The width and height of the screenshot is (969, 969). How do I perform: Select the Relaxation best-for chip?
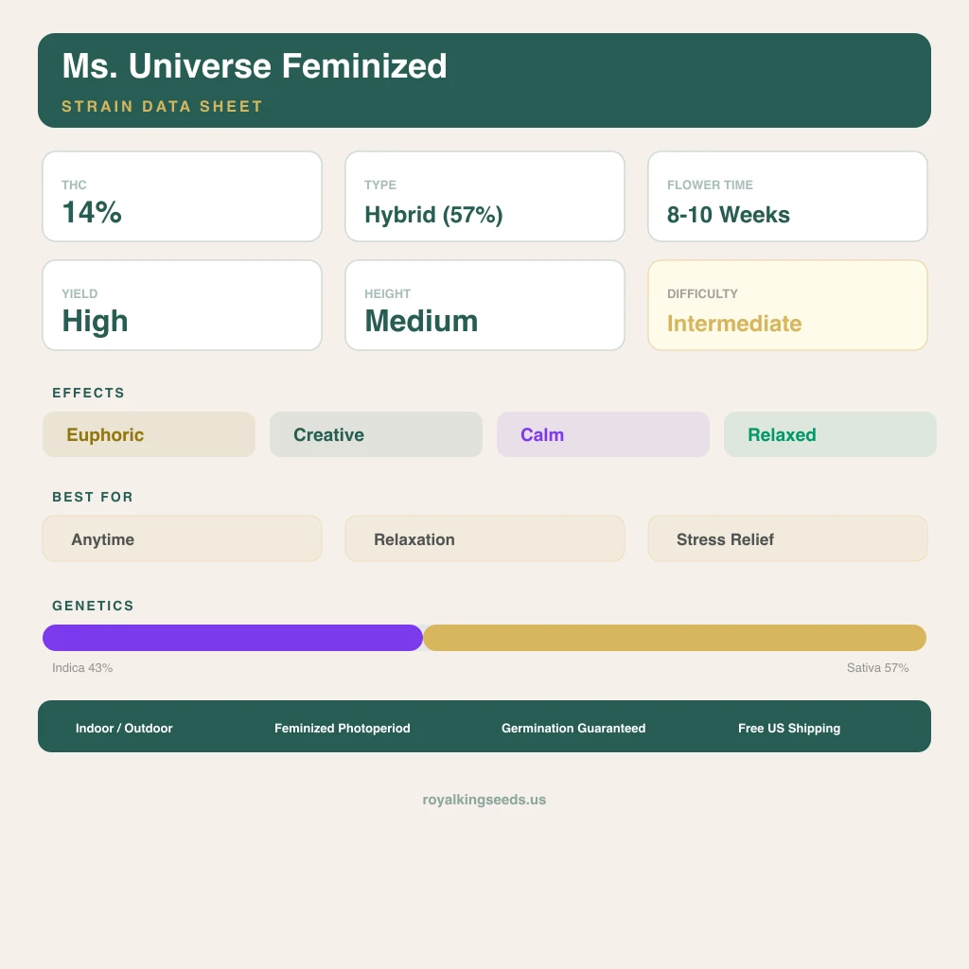(x=484, y=538)
